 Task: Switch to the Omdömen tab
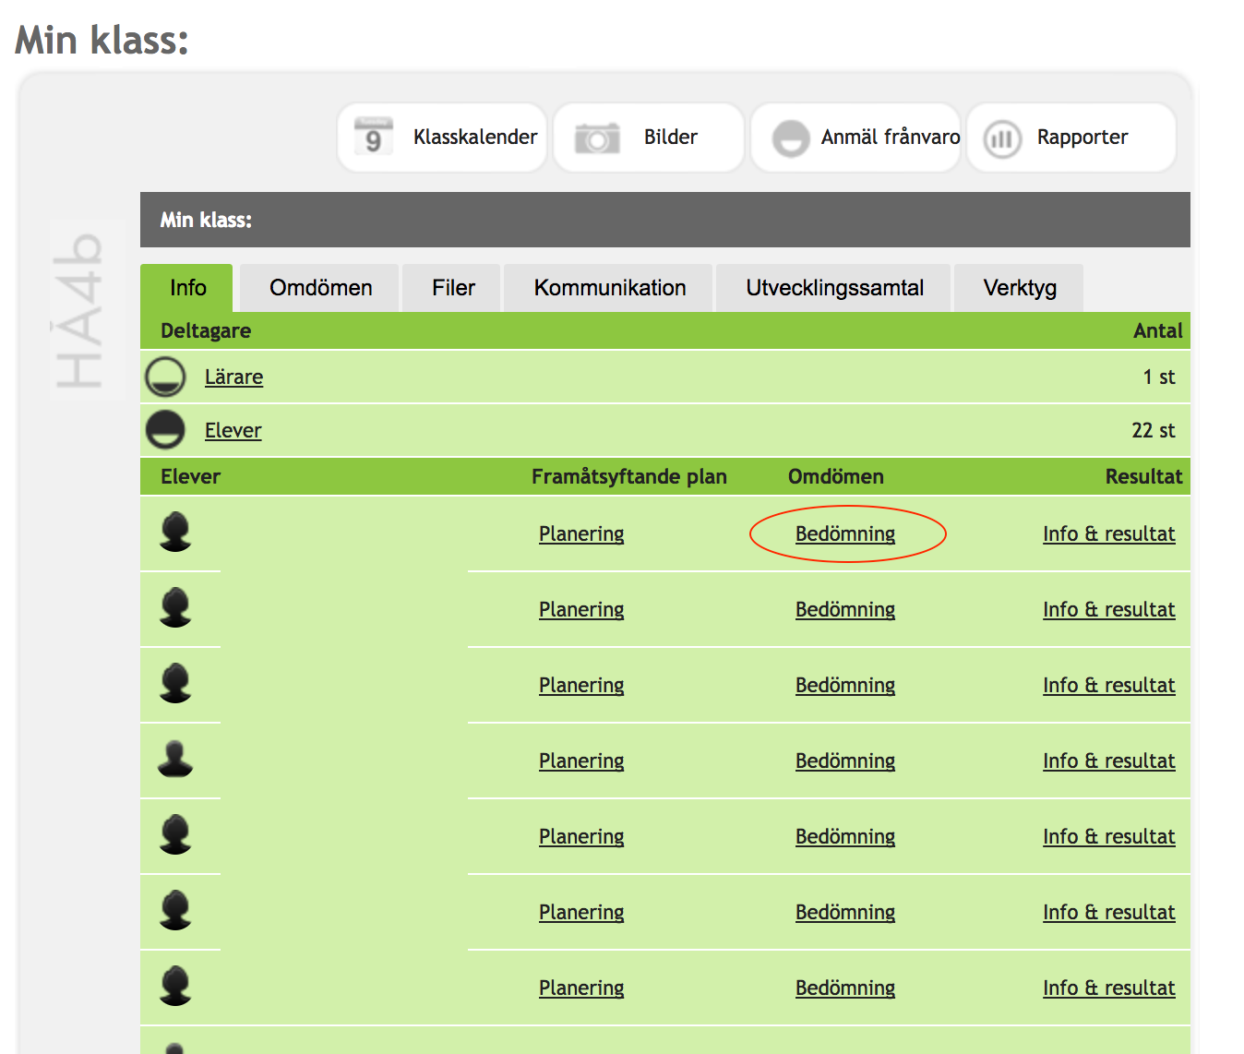click(x=320, y=288)
